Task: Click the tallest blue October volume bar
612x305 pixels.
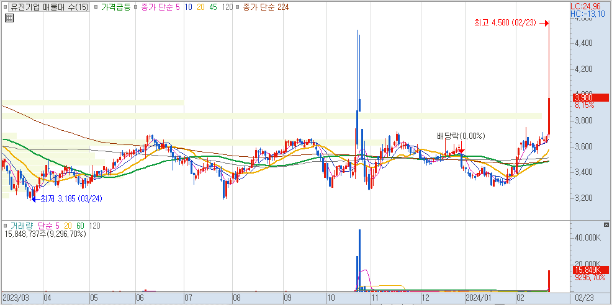Action: point(359,260)
